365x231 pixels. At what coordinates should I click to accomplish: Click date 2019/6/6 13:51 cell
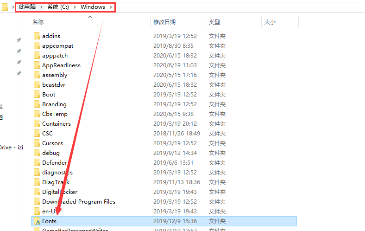click(173, 162)
